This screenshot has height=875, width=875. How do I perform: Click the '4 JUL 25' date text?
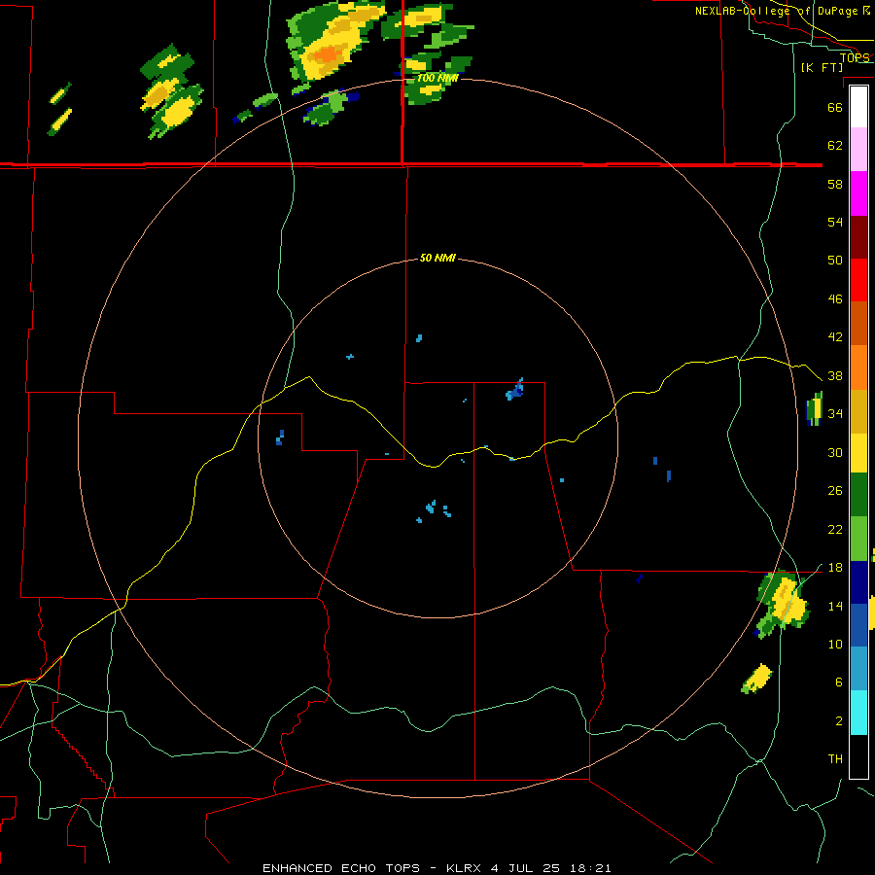coord(525,868)
